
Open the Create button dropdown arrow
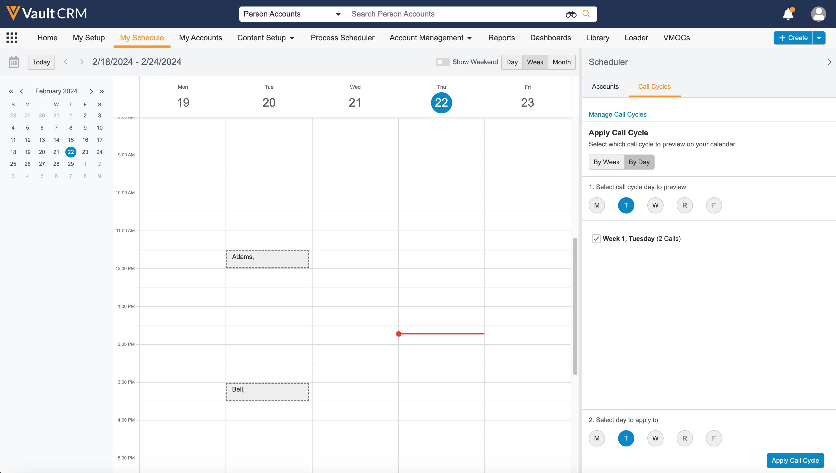pos(819,38)
